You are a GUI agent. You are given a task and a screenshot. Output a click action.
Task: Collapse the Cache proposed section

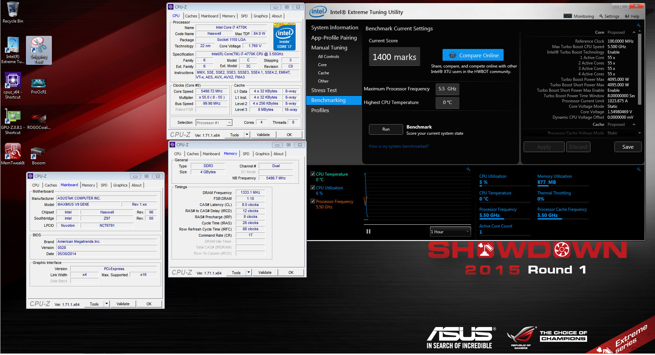pyautogui.click(x=634, y=124)
